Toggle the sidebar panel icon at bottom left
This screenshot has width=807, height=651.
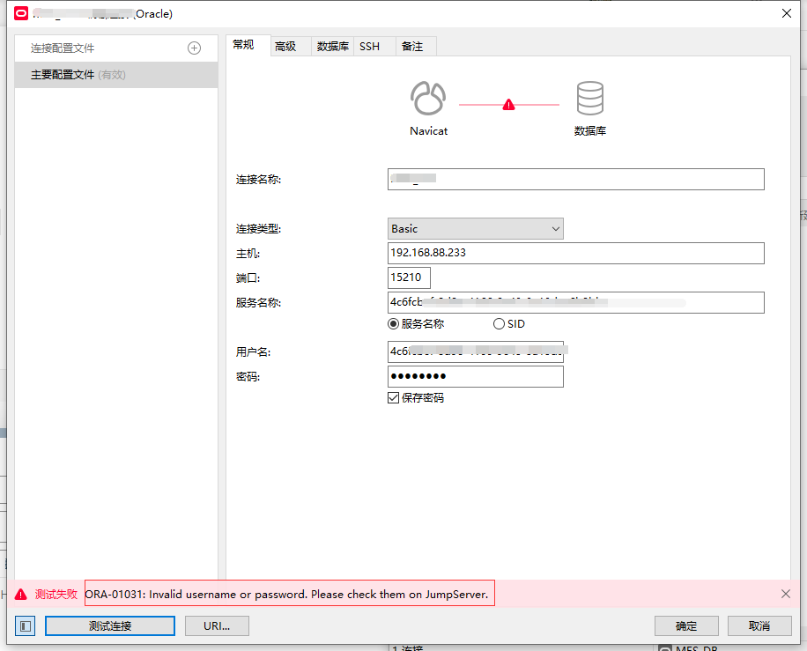tap(25, 625)
